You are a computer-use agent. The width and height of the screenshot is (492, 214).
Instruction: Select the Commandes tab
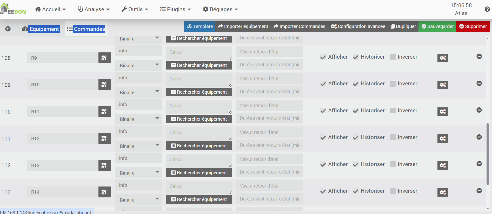(x=86, y=29)
